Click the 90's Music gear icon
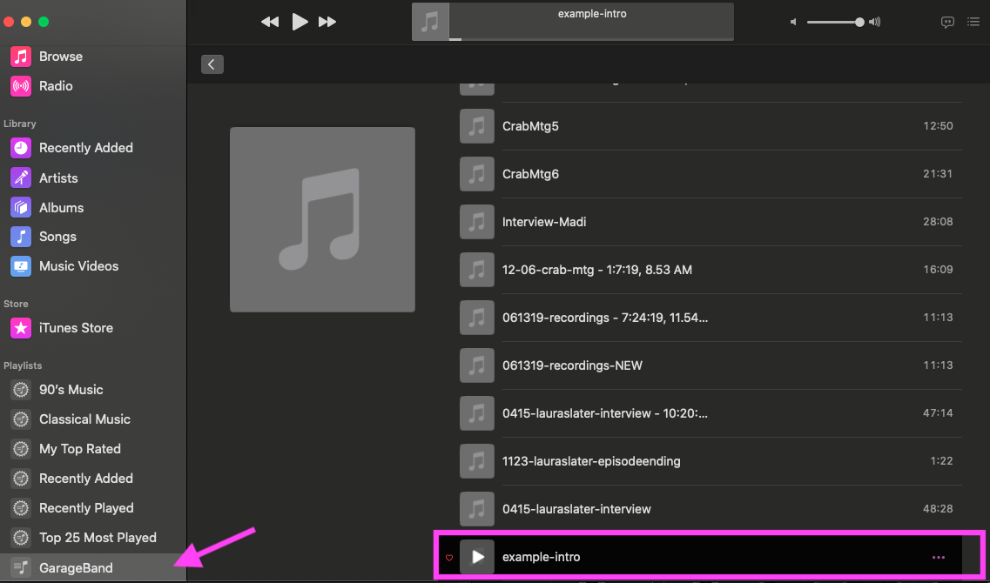 (21, 390)
